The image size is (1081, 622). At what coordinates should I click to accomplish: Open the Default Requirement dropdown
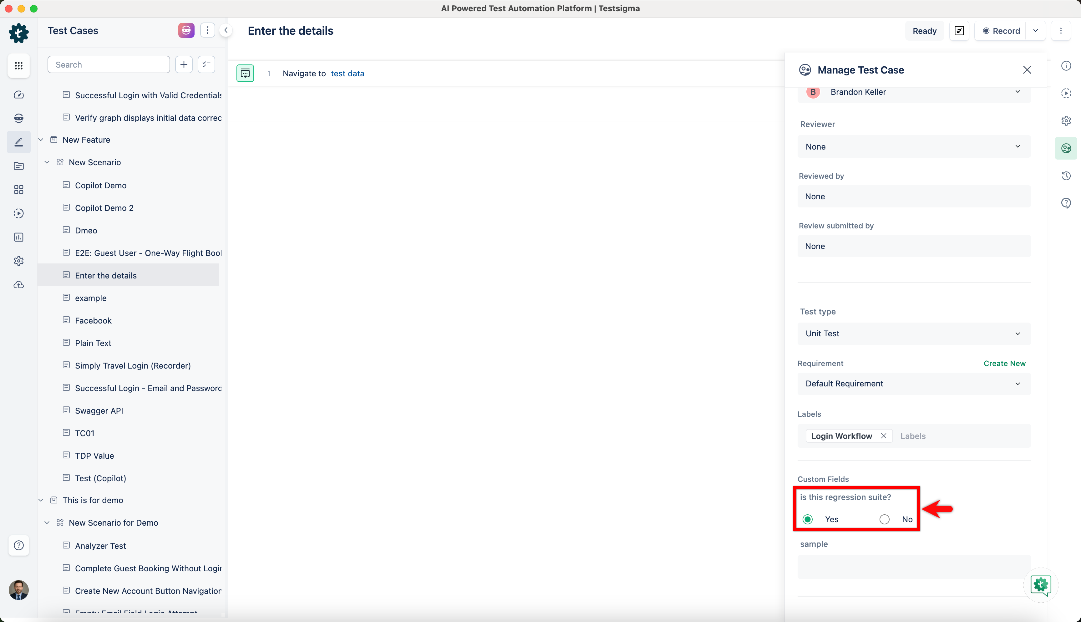tap(913, 383)
